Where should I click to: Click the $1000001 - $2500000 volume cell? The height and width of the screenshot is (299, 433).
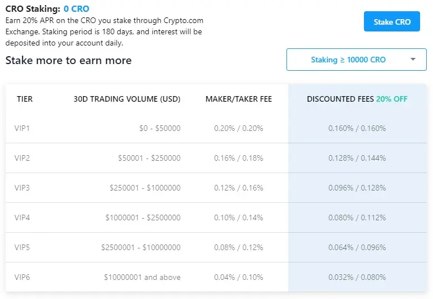pyautogui.click(x=143, y=218)
